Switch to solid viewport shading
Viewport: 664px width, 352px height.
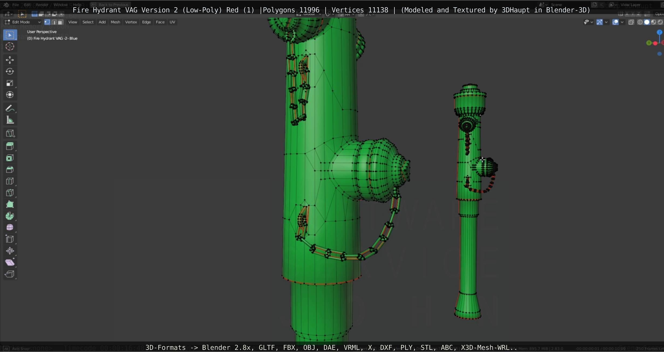[647, 22]
